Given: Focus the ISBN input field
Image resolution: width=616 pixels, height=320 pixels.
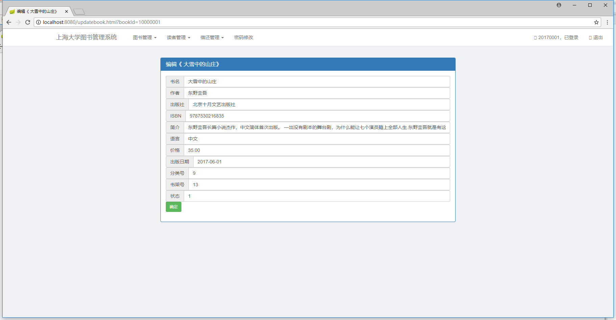Looking at the screenshot, I should [x=317, y=116].
